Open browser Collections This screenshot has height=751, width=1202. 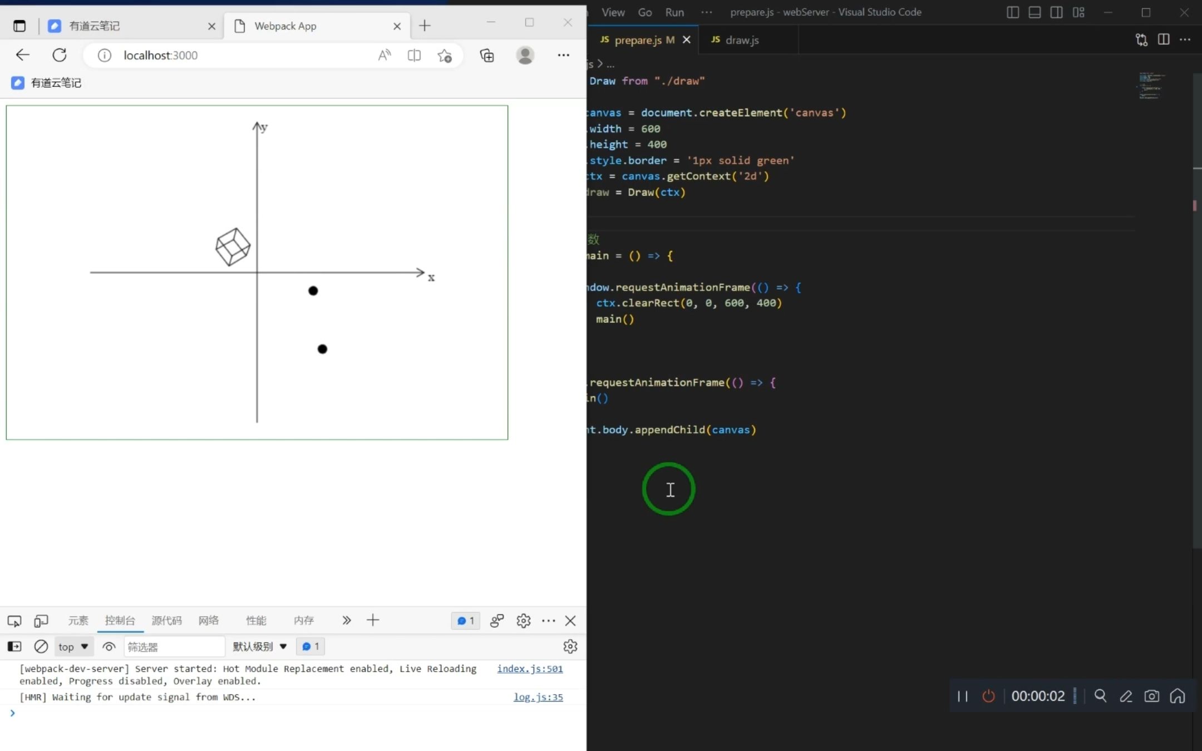pyautogui.click(x=487, y=55)
